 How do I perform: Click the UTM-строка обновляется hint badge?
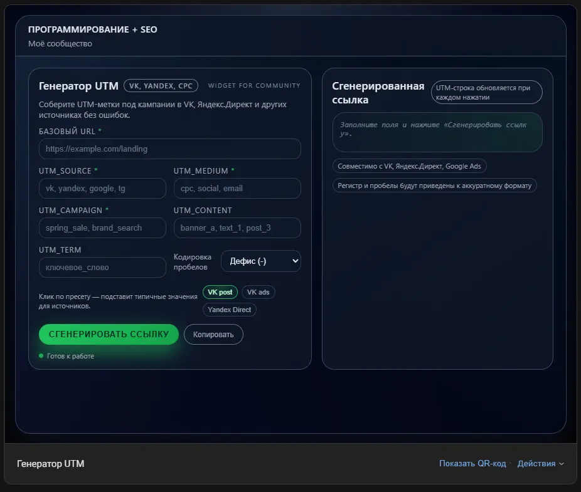coord(487,92)
